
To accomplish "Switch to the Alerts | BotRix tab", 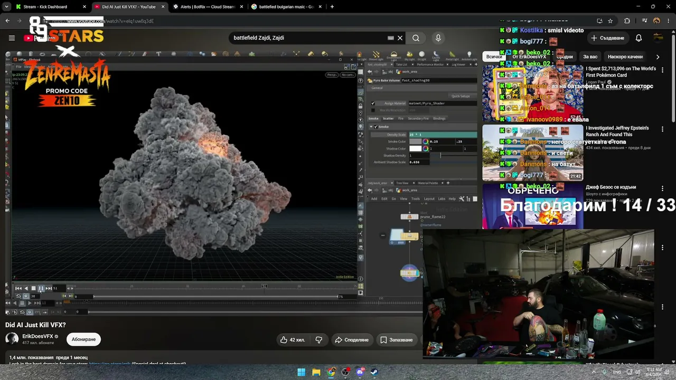I will tap(208, 7).
